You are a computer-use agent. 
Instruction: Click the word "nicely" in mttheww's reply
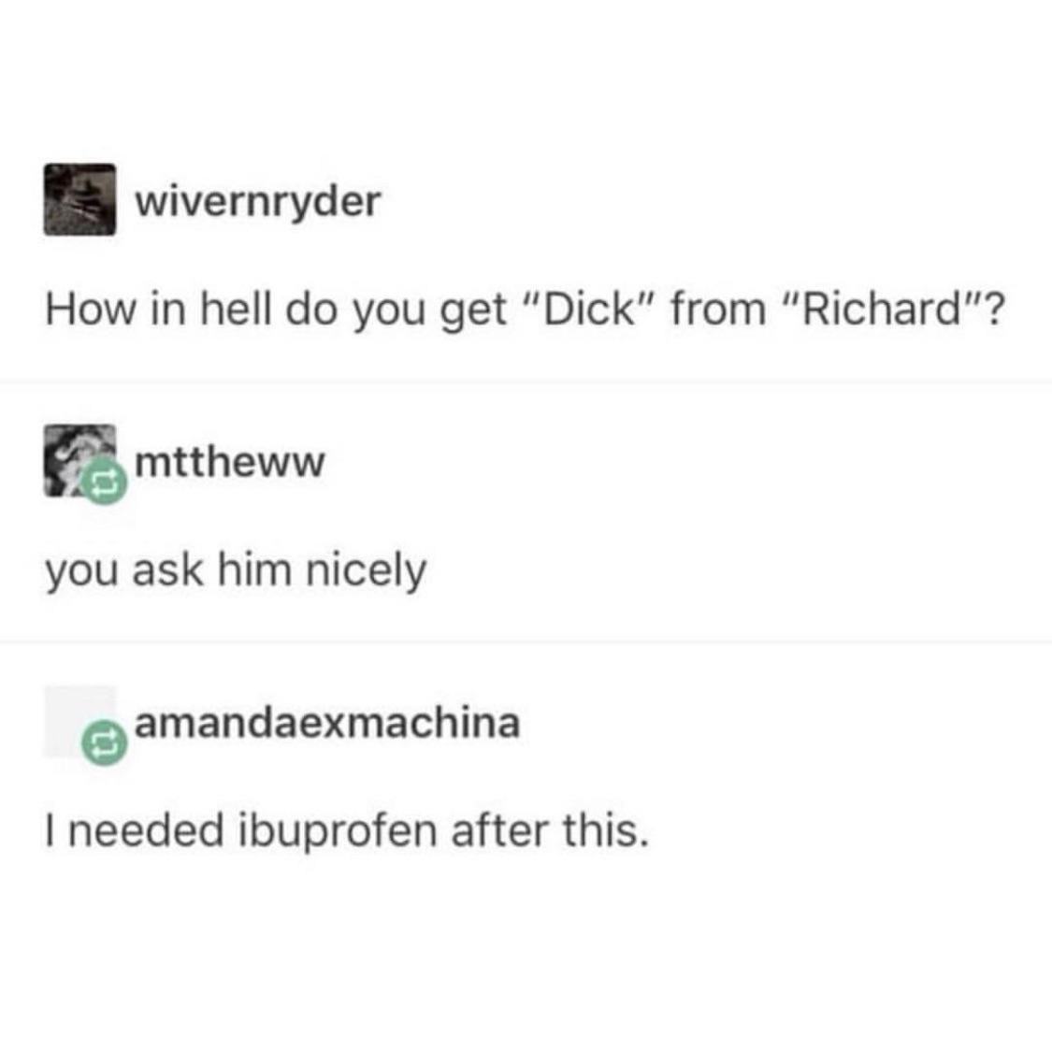point(366,571)
